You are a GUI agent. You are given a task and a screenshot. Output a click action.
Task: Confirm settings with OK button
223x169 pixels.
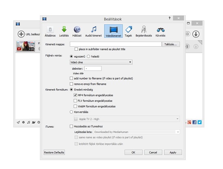tap(133, 152)
